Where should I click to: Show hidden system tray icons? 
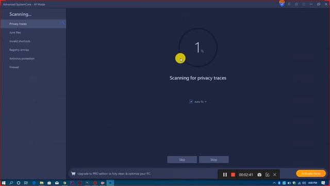(x=274, y=183)
